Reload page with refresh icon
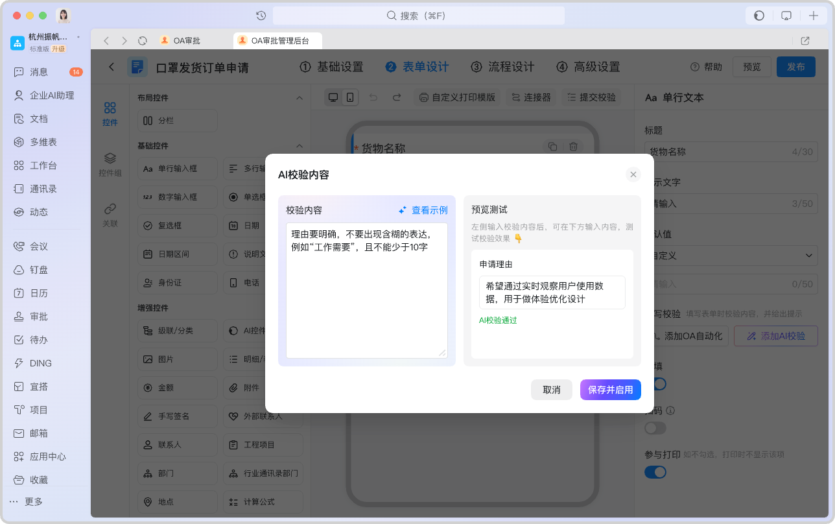 pyautogui.click(x=143, y=41)
